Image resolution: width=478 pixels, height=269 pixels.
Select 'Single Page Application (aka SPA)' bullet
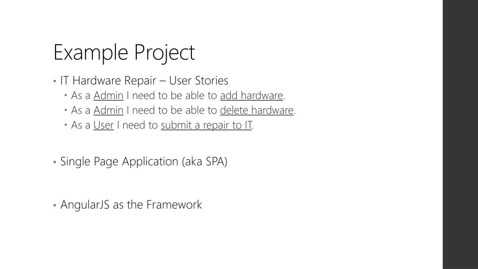144,161
